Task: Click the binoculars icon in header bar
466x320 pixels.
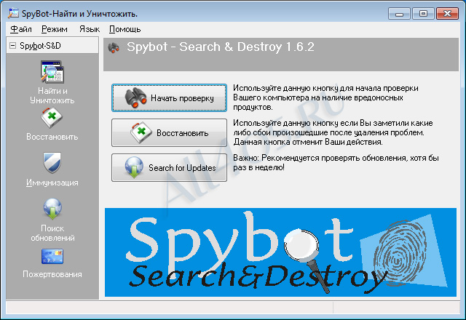Action: [x=114, y=48]
